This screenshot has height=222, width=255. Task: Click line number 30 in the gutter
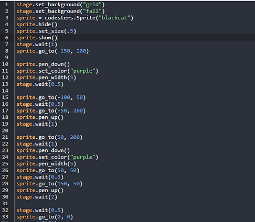click(x=5, y=197)
